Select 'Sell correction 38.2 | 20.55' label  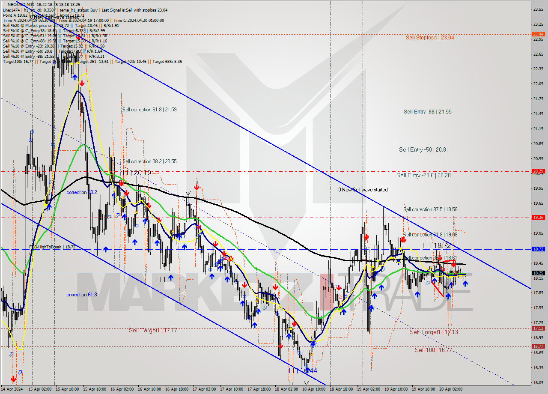(x=149, y=161)
